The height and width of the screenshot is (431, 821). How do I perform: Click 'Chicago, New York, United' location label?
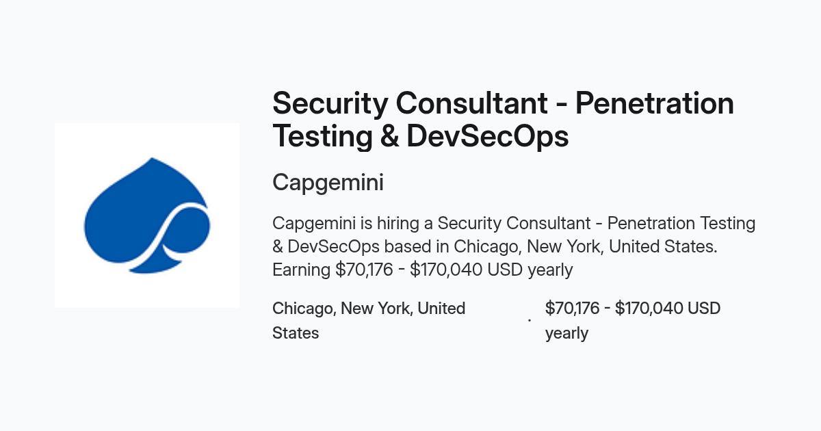point(369,309)
